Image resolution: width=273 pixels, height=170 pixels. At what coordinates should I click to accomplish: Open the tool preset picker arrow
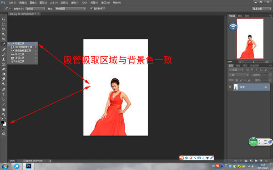pos(10,9)
